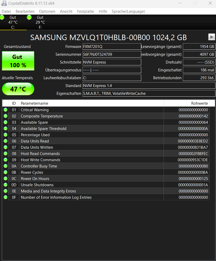Open the Ansicht menu
Viewport: 216px width, 261px height.
click(66, 11)
